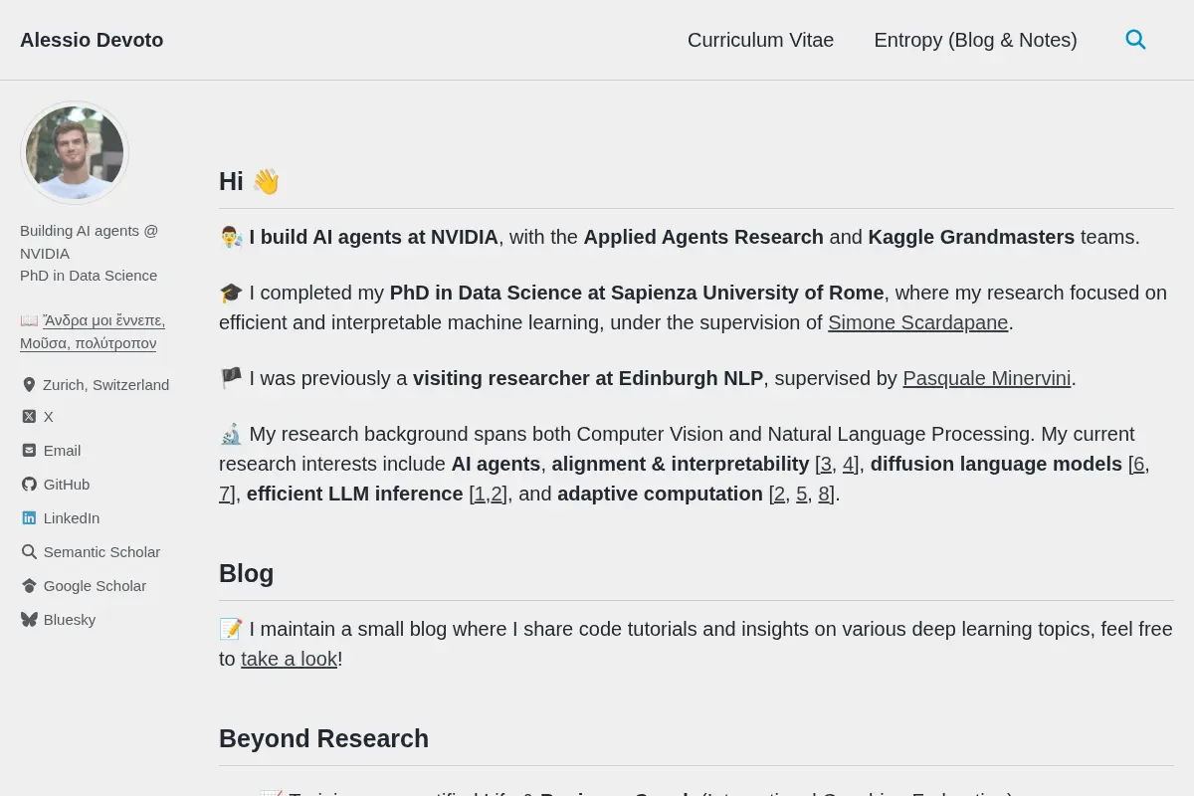Open reference 6 citation link

(x=1138, y=464)
